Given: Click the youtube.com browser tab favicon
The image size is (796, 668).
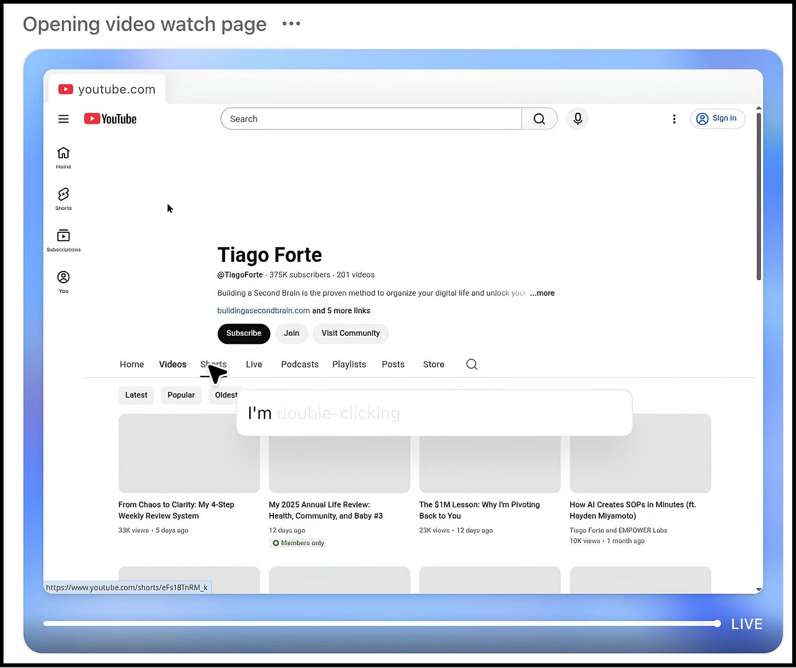Looking at the screenshot, I should point(66,89).
